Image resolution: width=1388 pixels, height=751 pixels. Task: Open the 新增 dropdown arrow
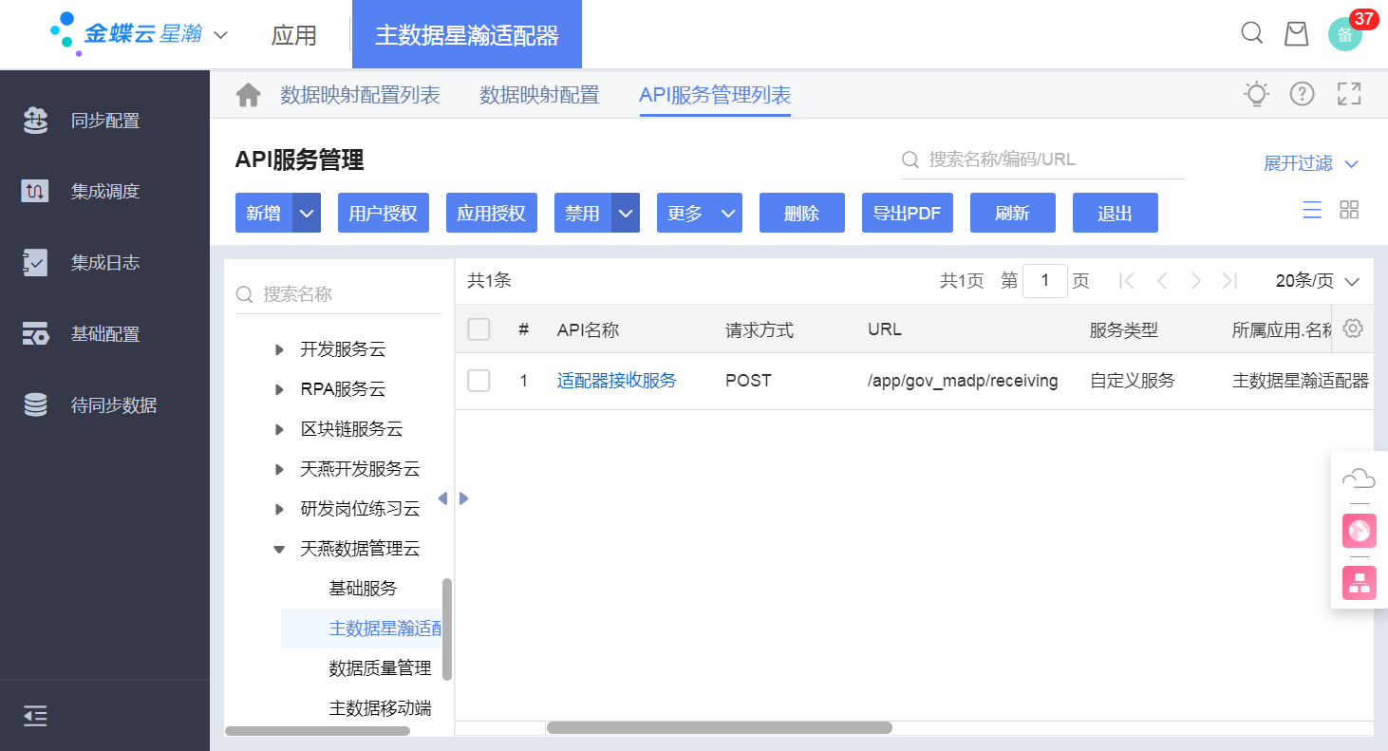click(x=307, y=213)
